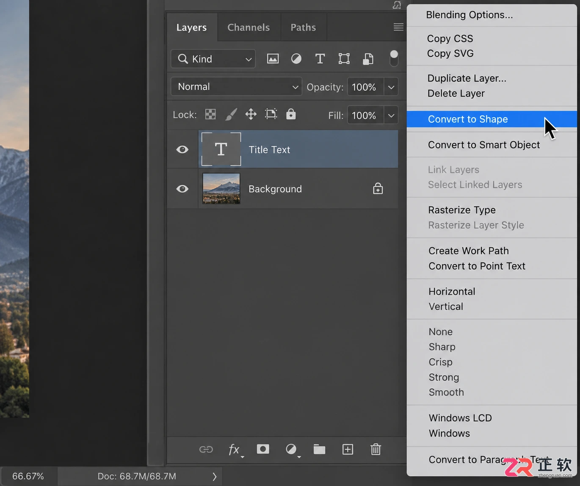Select Background layer thumbnail
The width and height of the screenshot is (580, 486).
click(221, 188)
